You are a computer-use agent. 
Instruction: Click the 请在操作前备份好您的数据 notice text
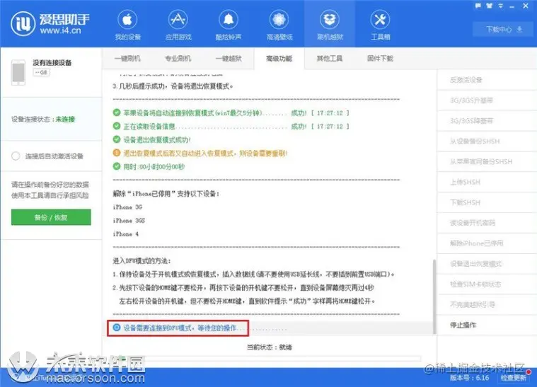[x=50, y=185]
